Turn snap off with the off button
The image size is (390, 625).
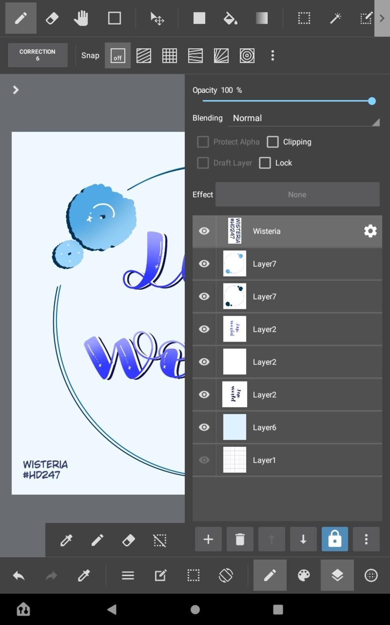(118, 56)
